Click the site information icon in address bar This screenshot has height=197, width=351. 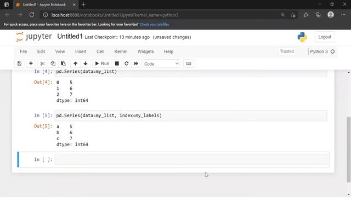(x=46, y=15)
